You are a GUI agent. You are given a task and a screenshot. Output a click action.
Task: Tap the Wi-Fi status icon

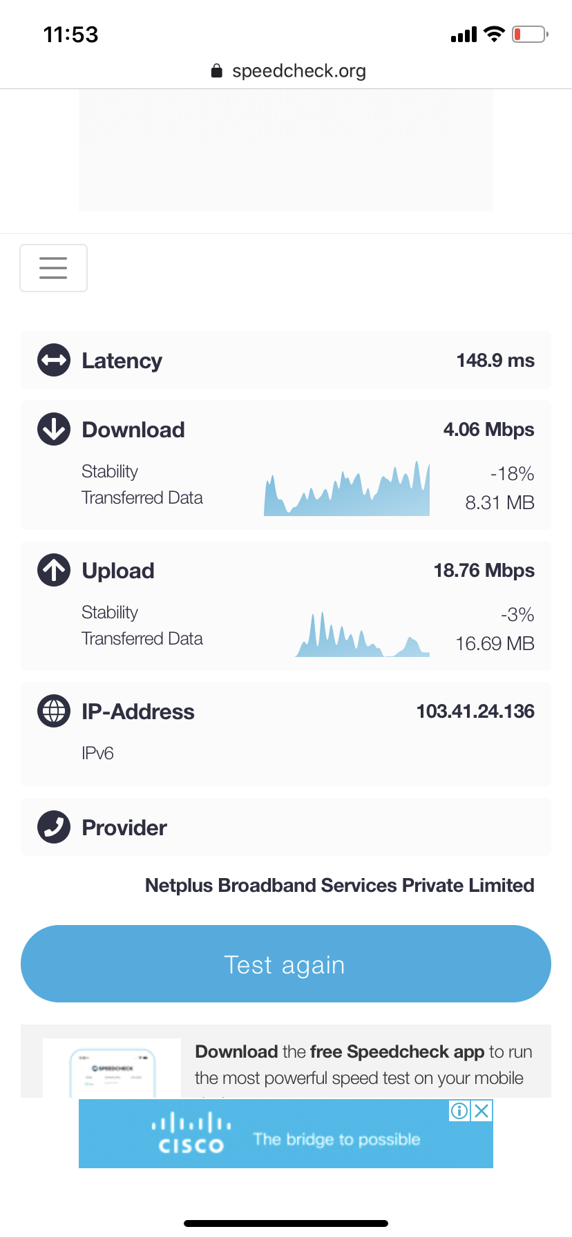(x=494, y=34)
